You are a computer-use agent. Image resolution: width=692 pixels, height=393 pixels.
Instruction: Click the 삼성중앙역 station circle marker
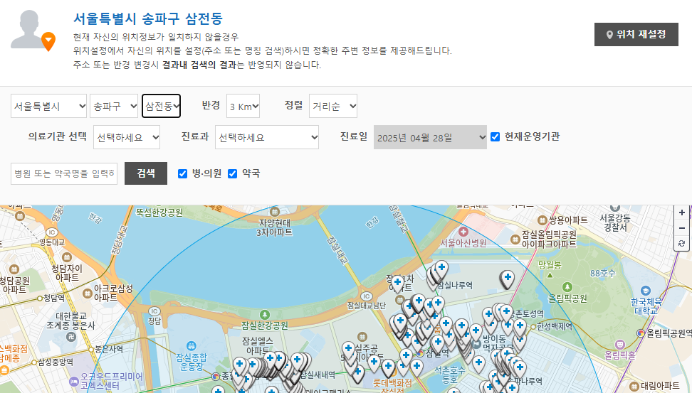[x=33, y=362]
